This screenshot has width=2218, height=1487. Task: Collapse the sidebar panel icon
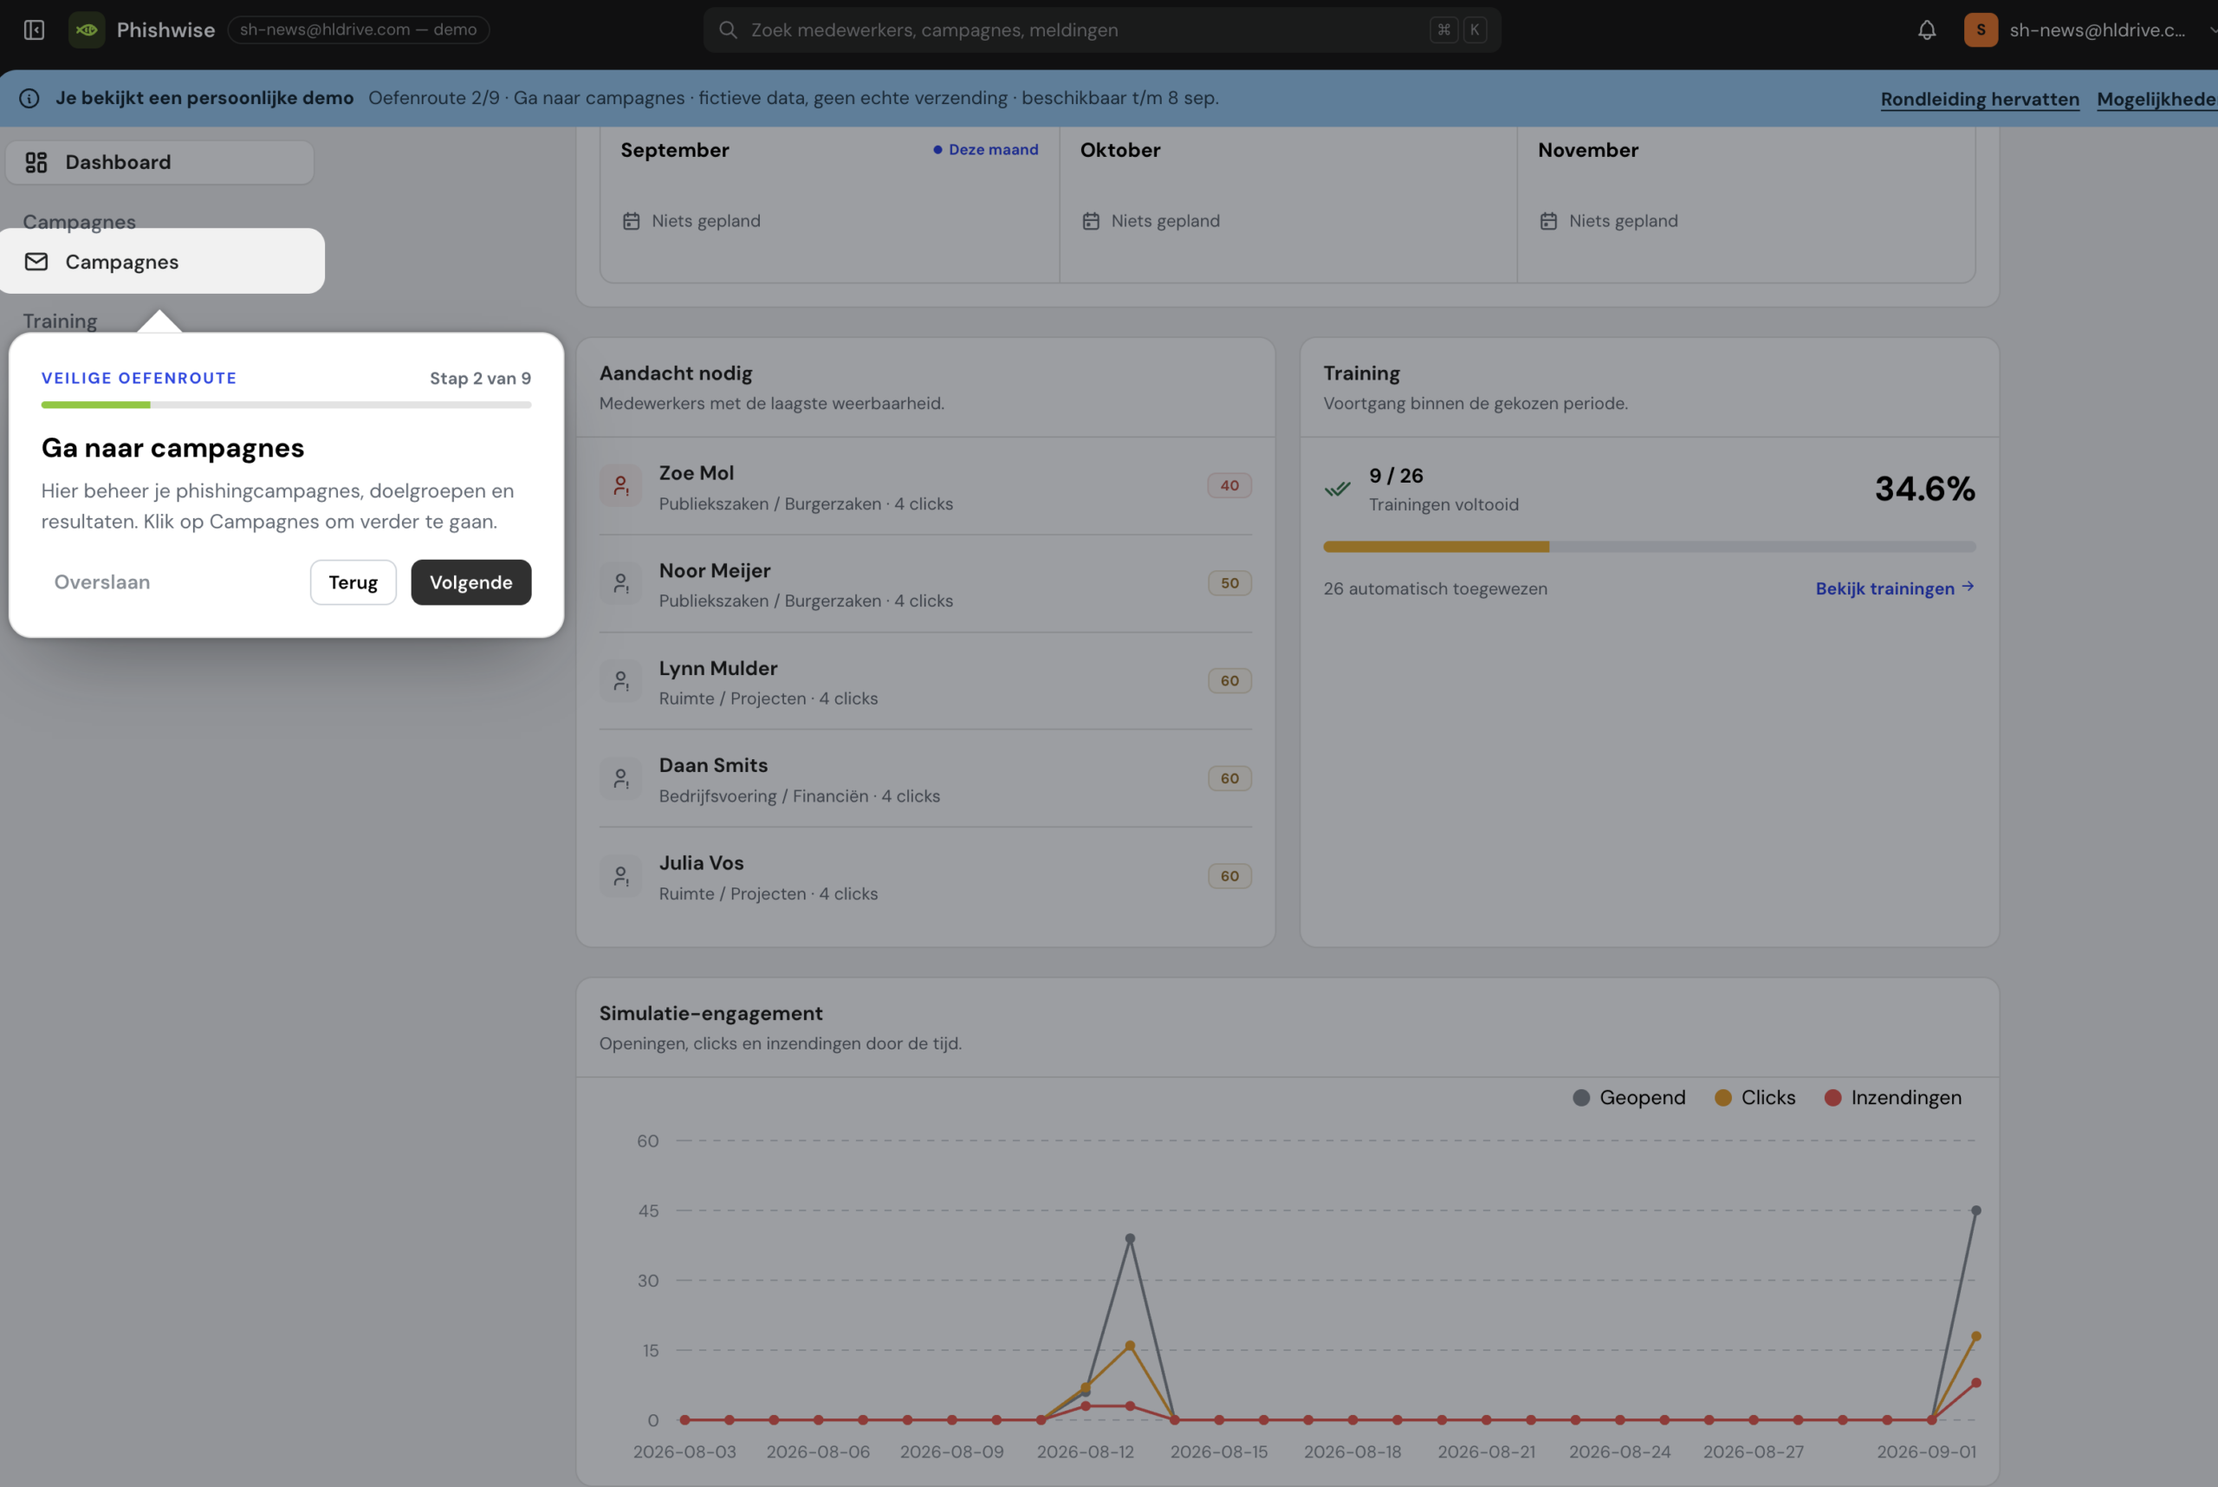point(34,30)
